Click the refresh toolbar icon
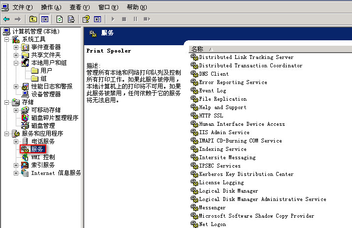The height and width of the screenshot is (228, 352). click(60, 19)
